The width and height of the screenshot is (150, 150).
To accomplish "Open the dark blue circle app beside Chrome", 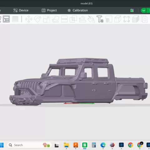I will pos(121,145).
